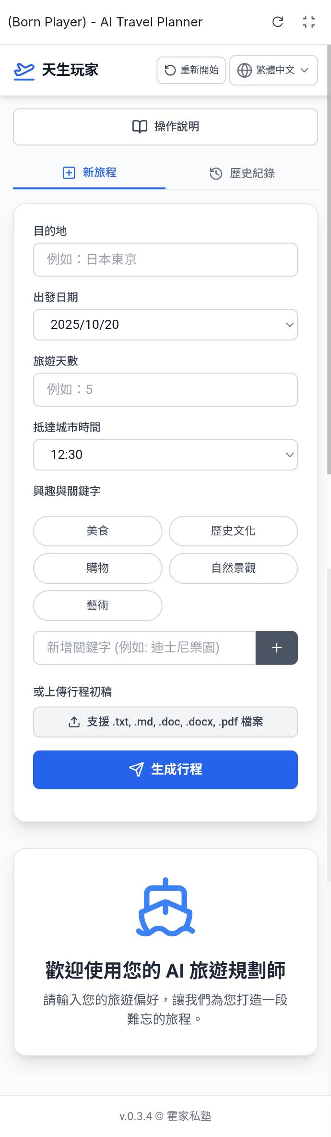
Task: Click the 重新開始 restart button
Action: 191,70
